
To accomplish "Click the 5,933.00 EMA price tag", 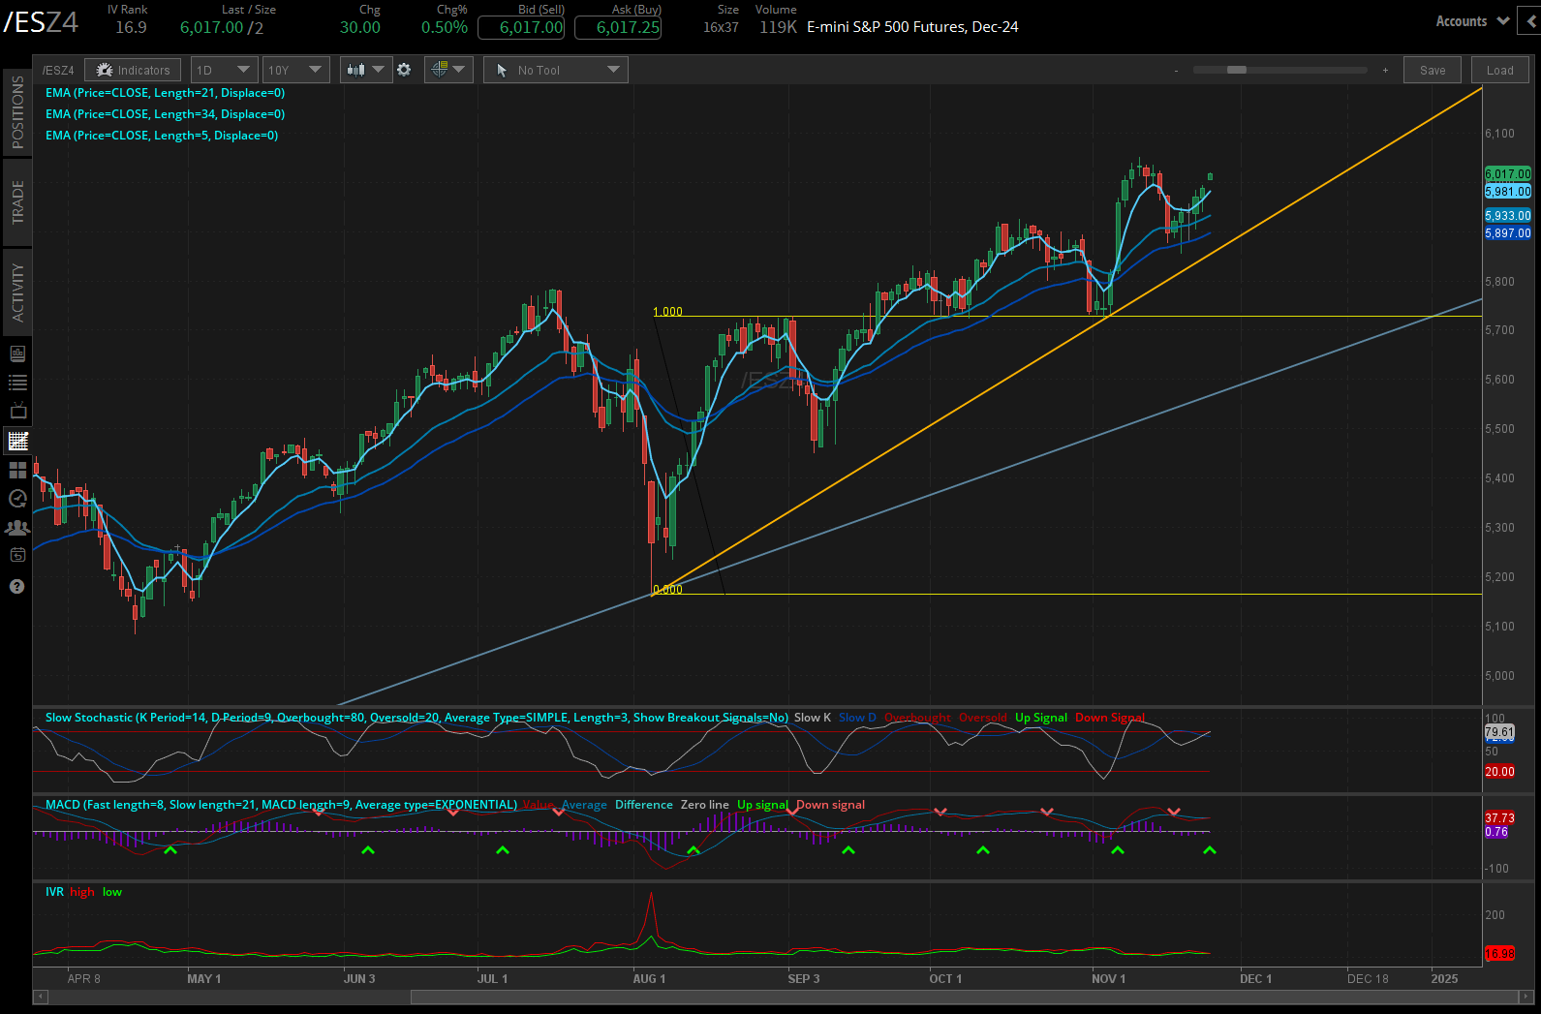I will coord(1508,216).
